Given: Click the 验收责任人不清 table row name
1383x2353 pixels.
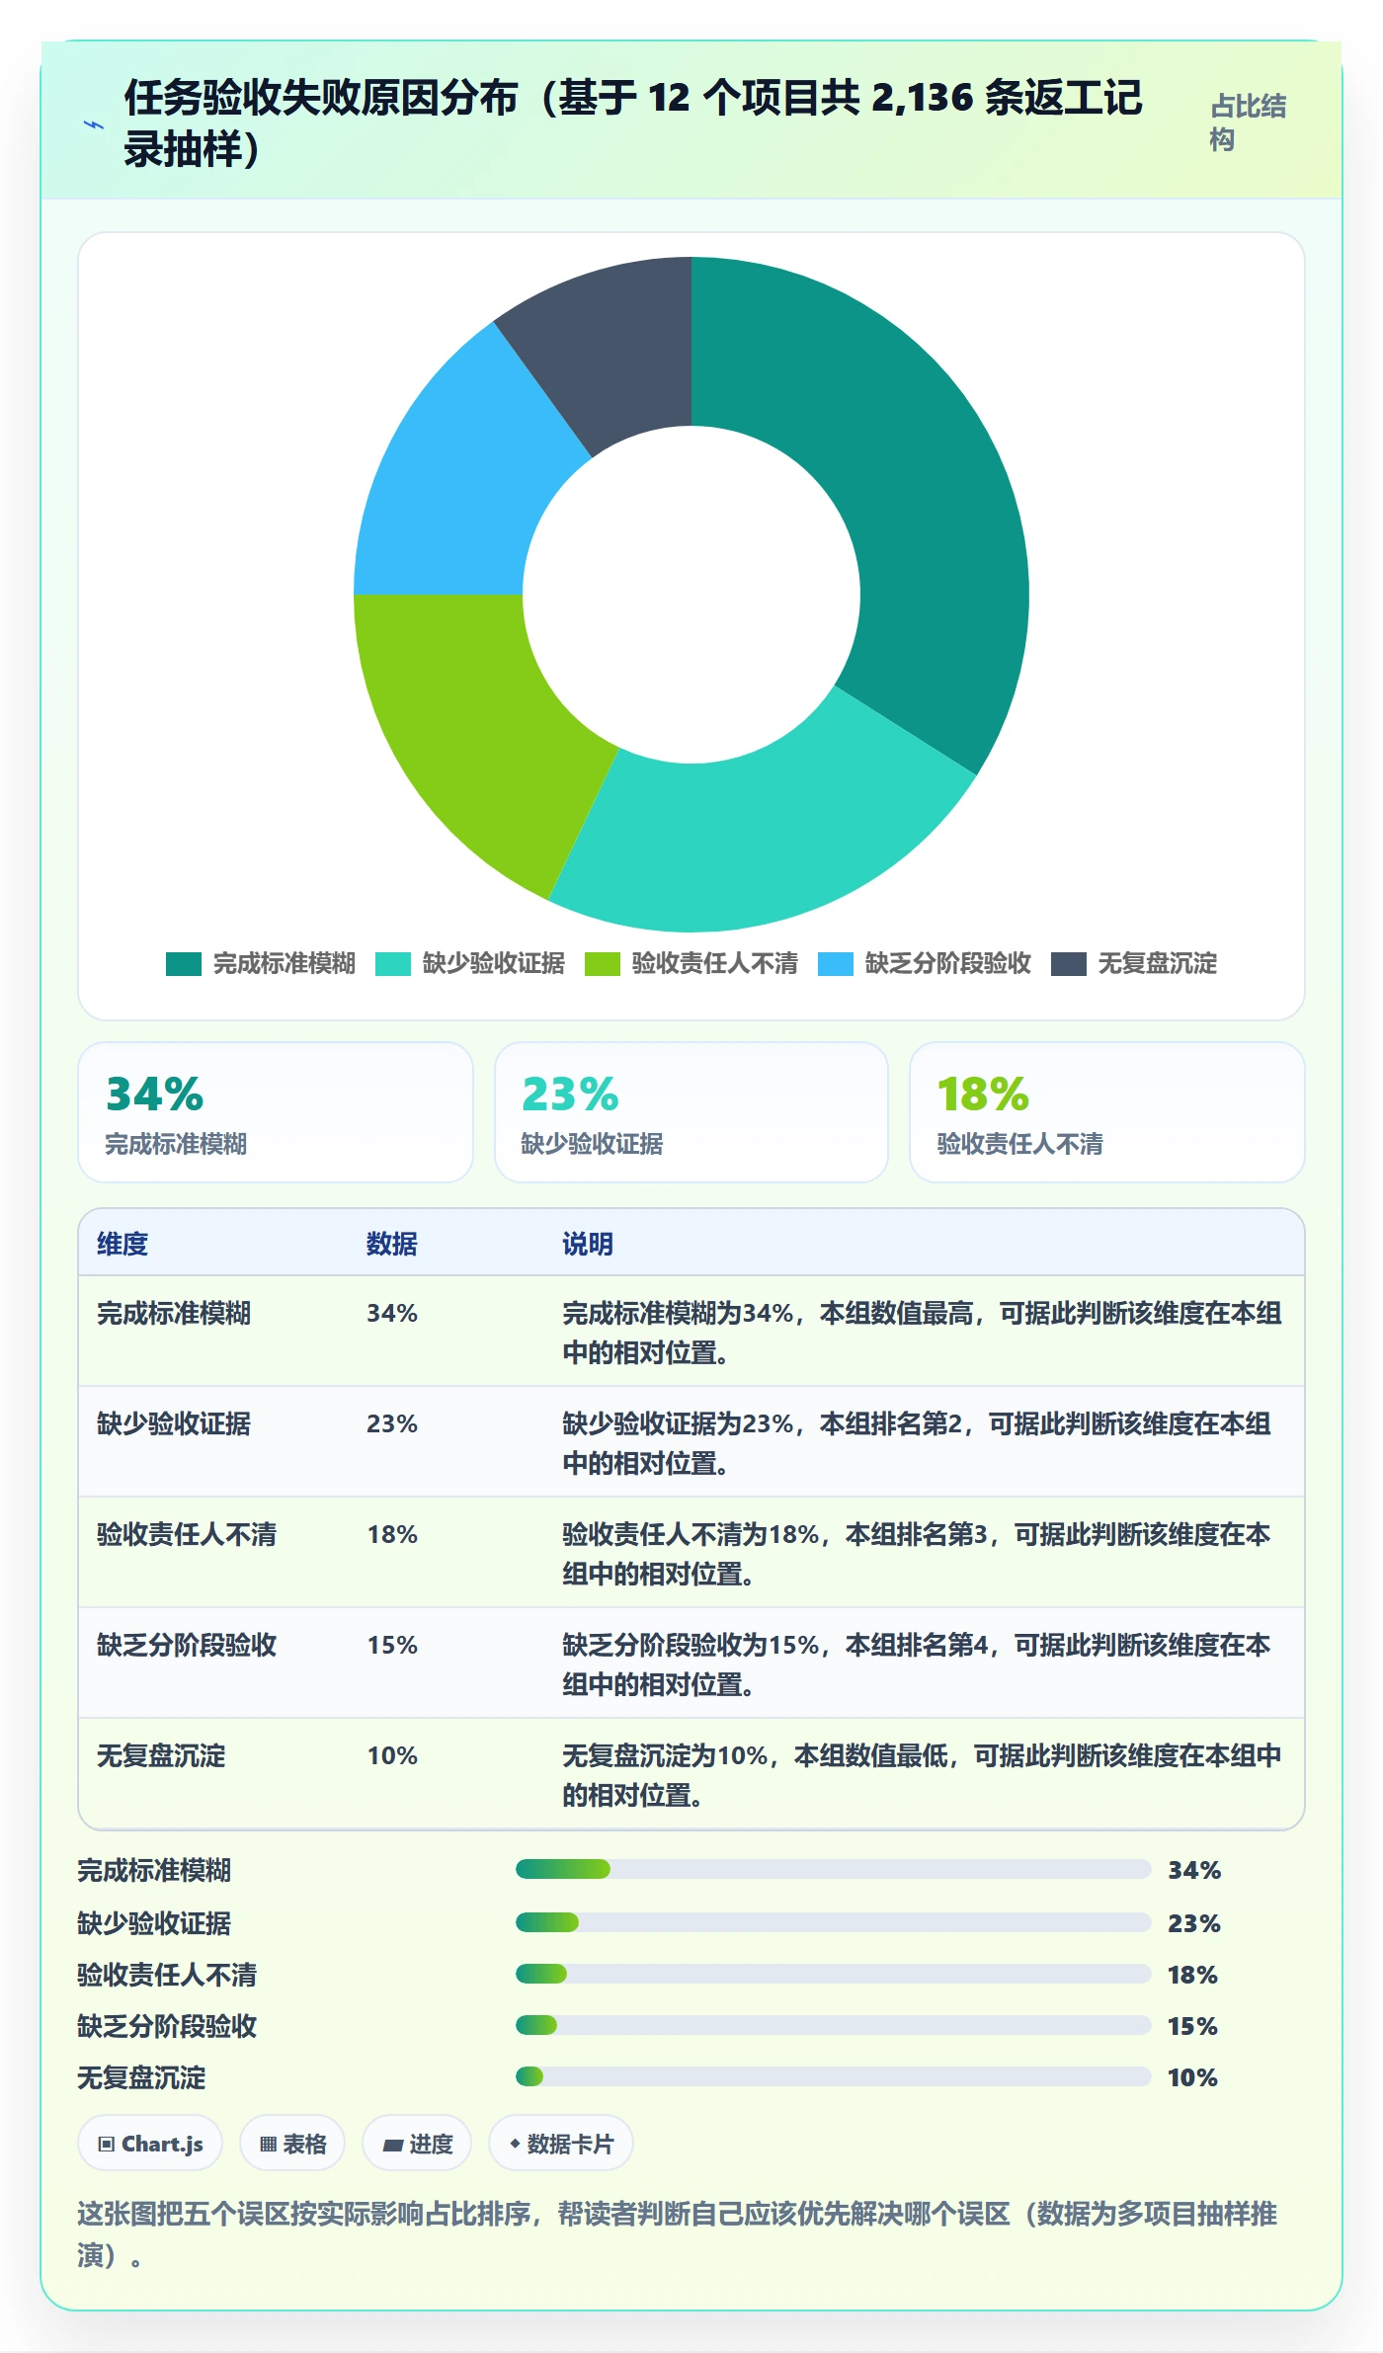Looking at the screenshot, I should point(187,1534).
